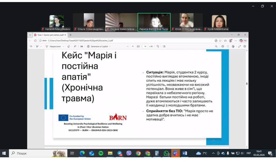Select Наталія Мазуркевич participant thumbnail
276x162 pixels.
click(57, 23)
